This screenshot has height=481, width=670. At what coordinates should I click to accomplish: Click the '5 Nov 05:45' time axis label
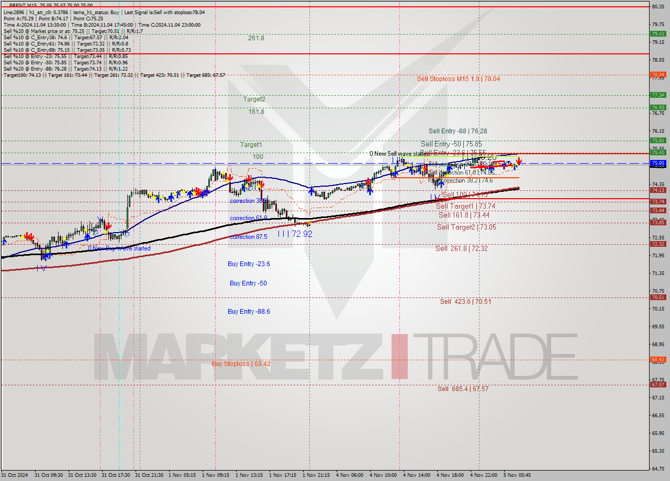click(x=517, y=475)
